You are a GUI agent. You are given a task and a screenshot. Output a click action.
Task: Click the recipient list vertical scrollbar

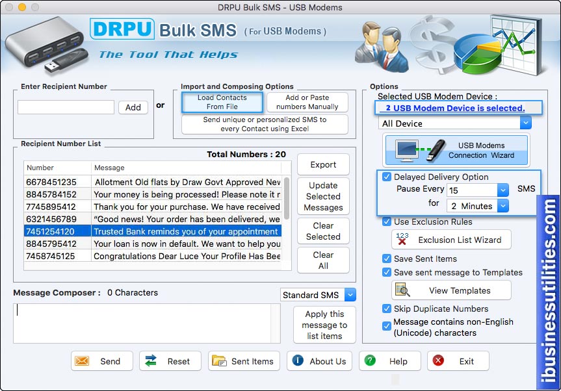pos(287,198)
